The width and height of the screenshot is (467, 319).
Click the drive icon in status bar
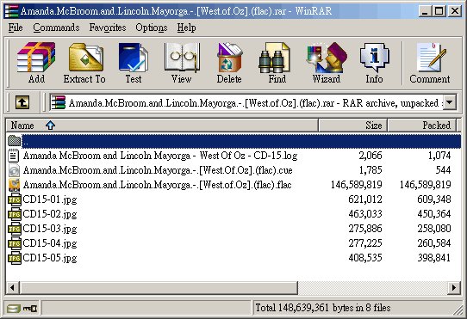13,309
